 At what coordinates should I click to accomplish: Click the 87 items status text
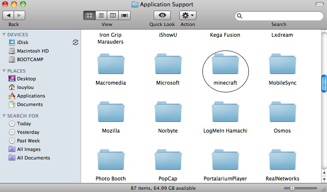point(163,188)
